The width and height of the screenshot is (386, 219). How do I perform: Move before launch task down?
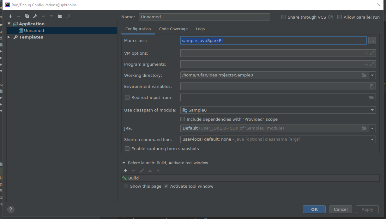158,171
